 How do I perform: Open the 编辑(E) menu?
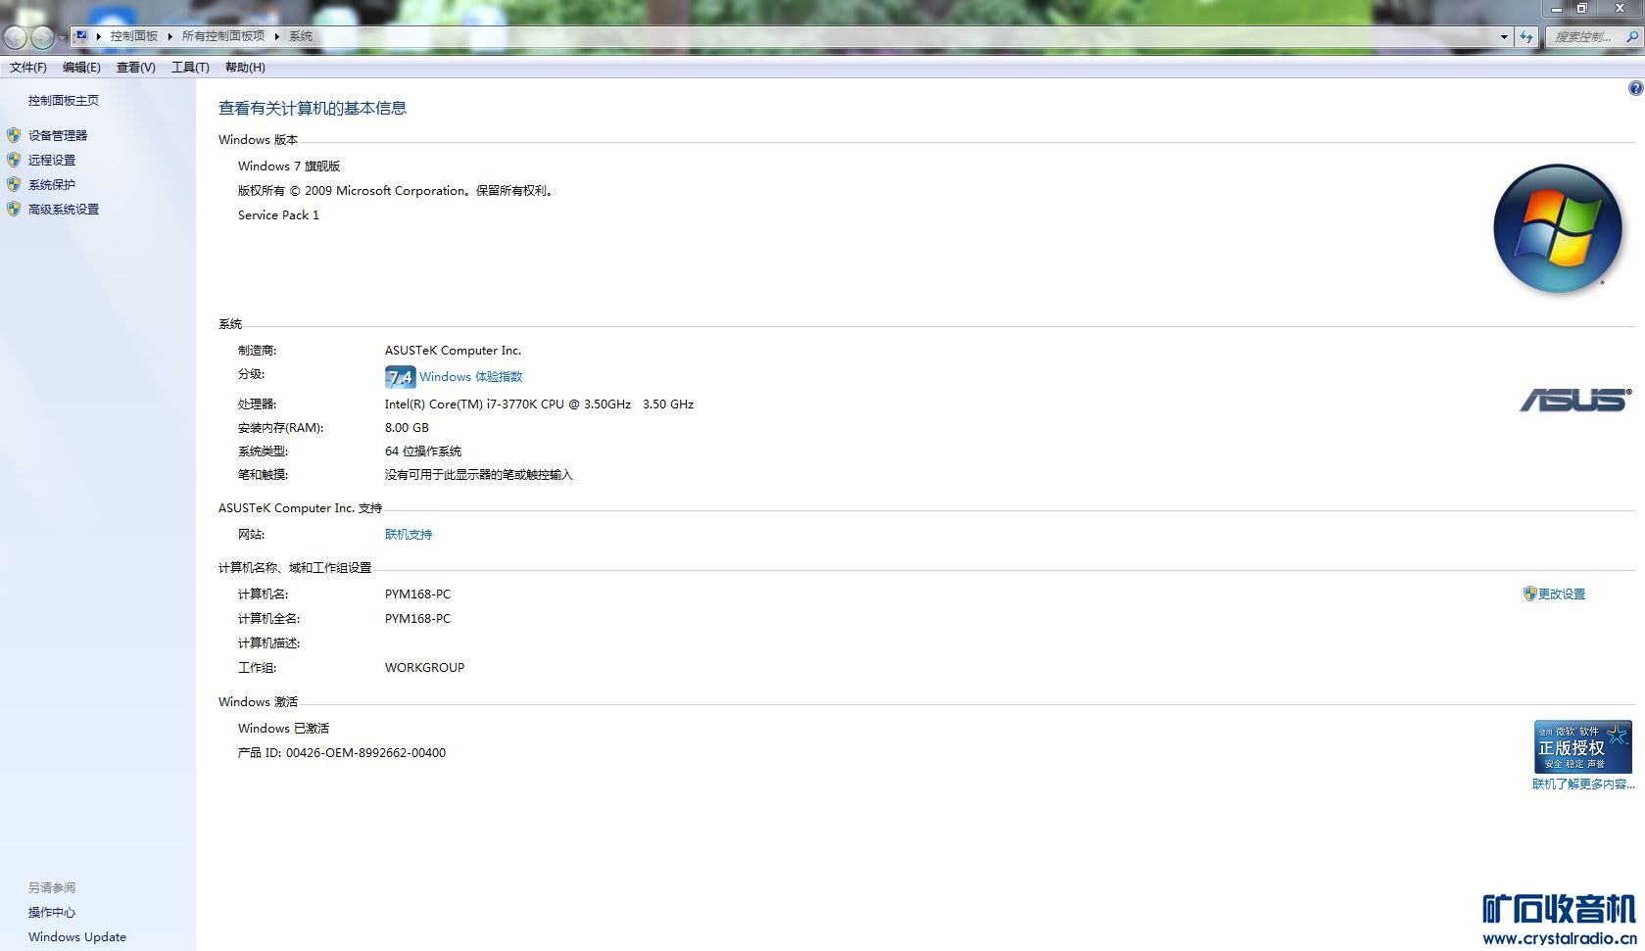point(81,68)
